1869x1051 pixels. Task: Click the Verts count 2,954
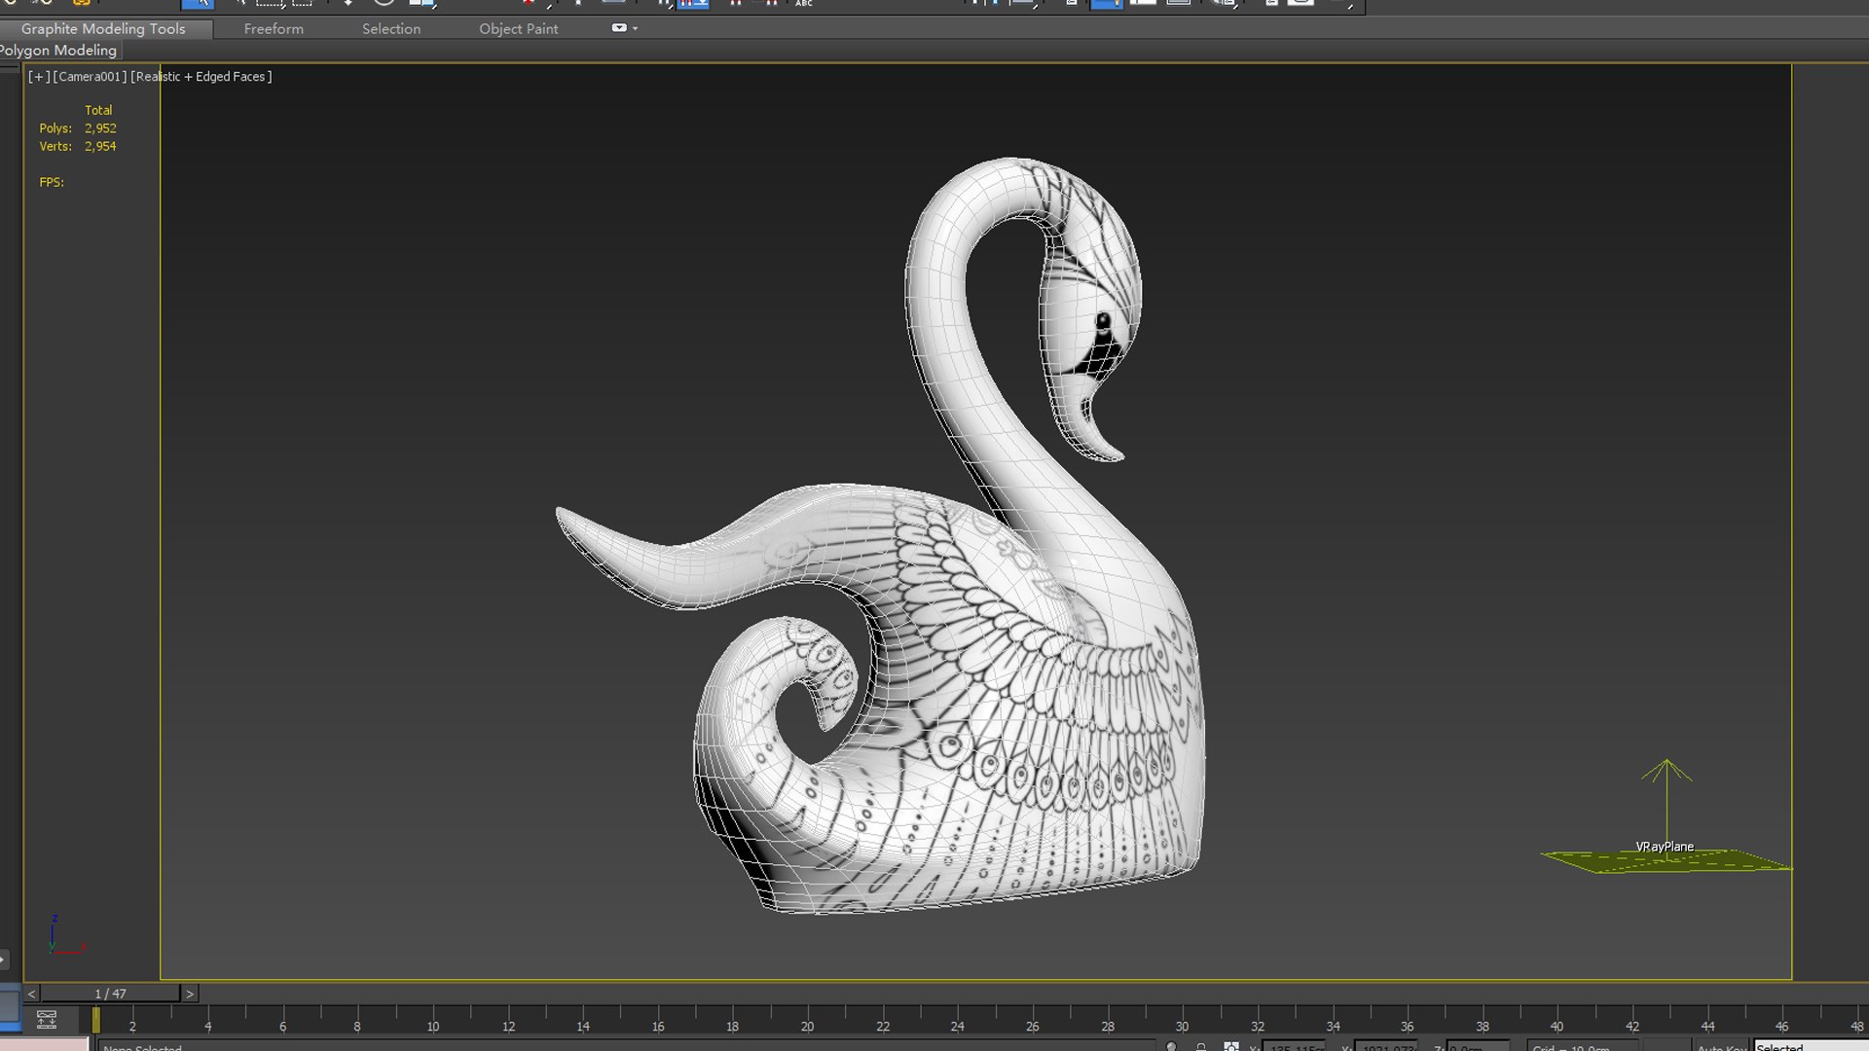[100, 146]
